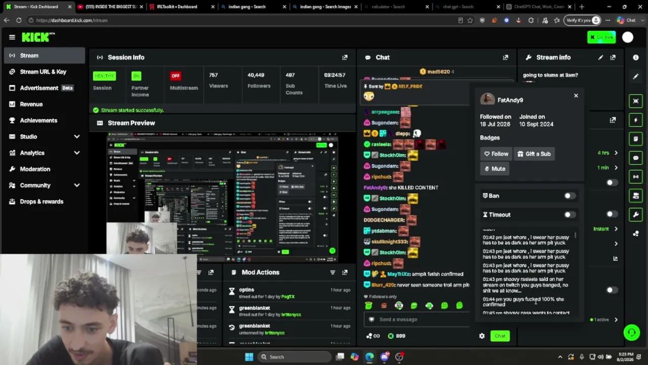Click the document icon in right sidebar
This screenshot has width=648, height=365.
636,139
